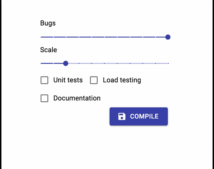Image resolution: width=214 pixels, height=169 pixels.
Task: Click the Scale slider thumb
Action: point(66,63)
